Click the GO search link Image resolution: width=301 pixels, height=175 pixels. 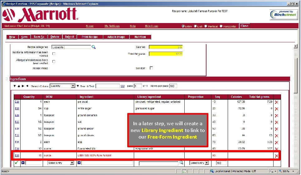[123, 86]
